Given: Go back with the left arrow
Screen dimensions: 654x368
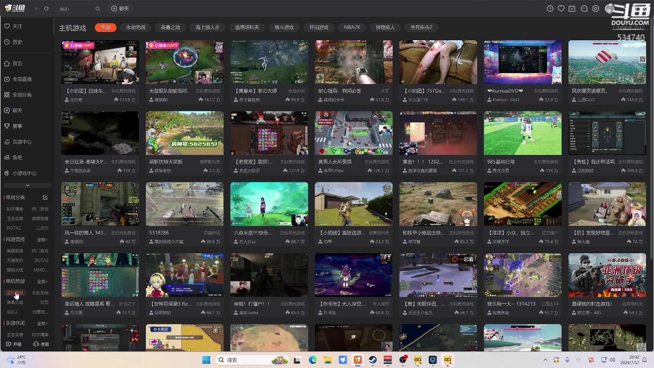Looking at the screenshot, I should tap(36, 9).
